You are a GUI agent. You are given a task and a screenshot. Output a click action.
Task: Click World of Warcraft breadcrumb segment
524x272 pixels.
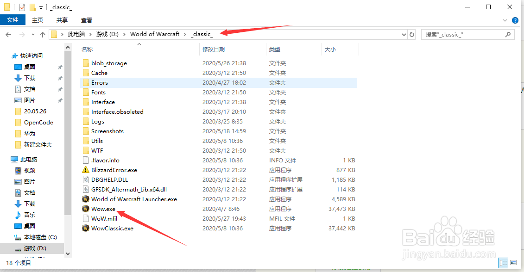tap(155, 34)
